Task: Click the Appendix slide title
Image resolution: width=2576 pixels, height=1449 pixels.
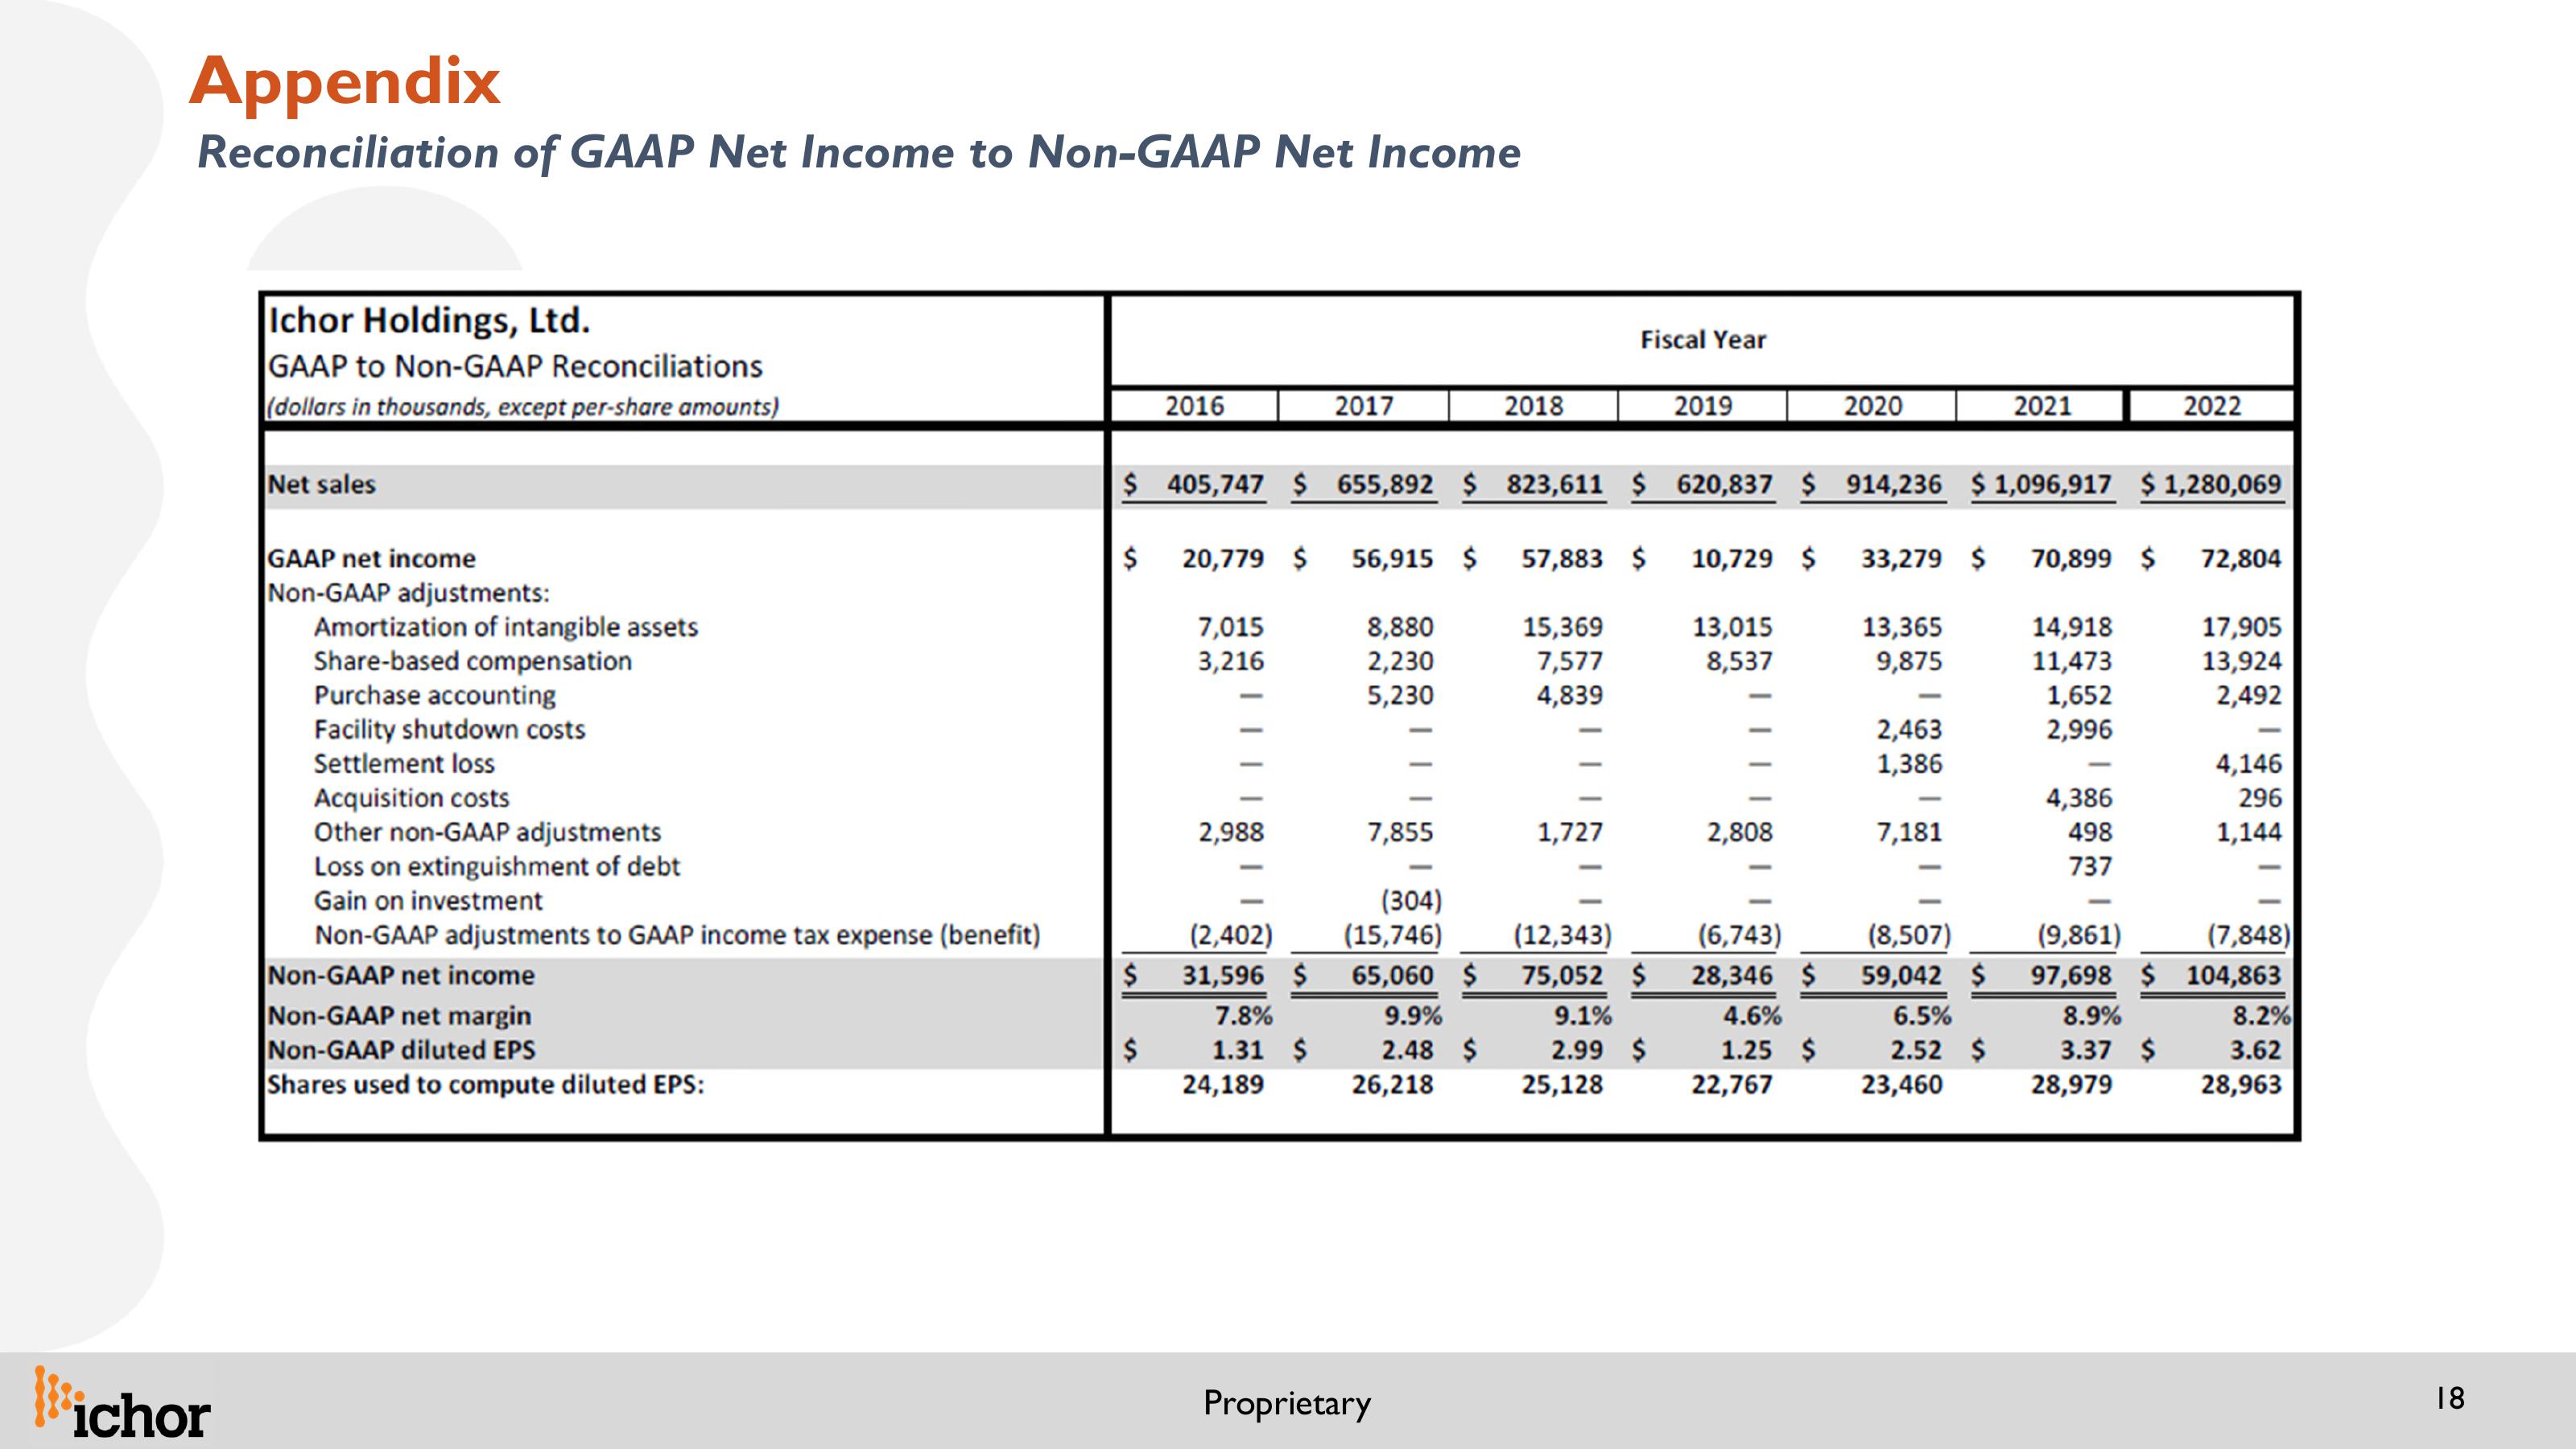Action: click(x=345, y=81)
